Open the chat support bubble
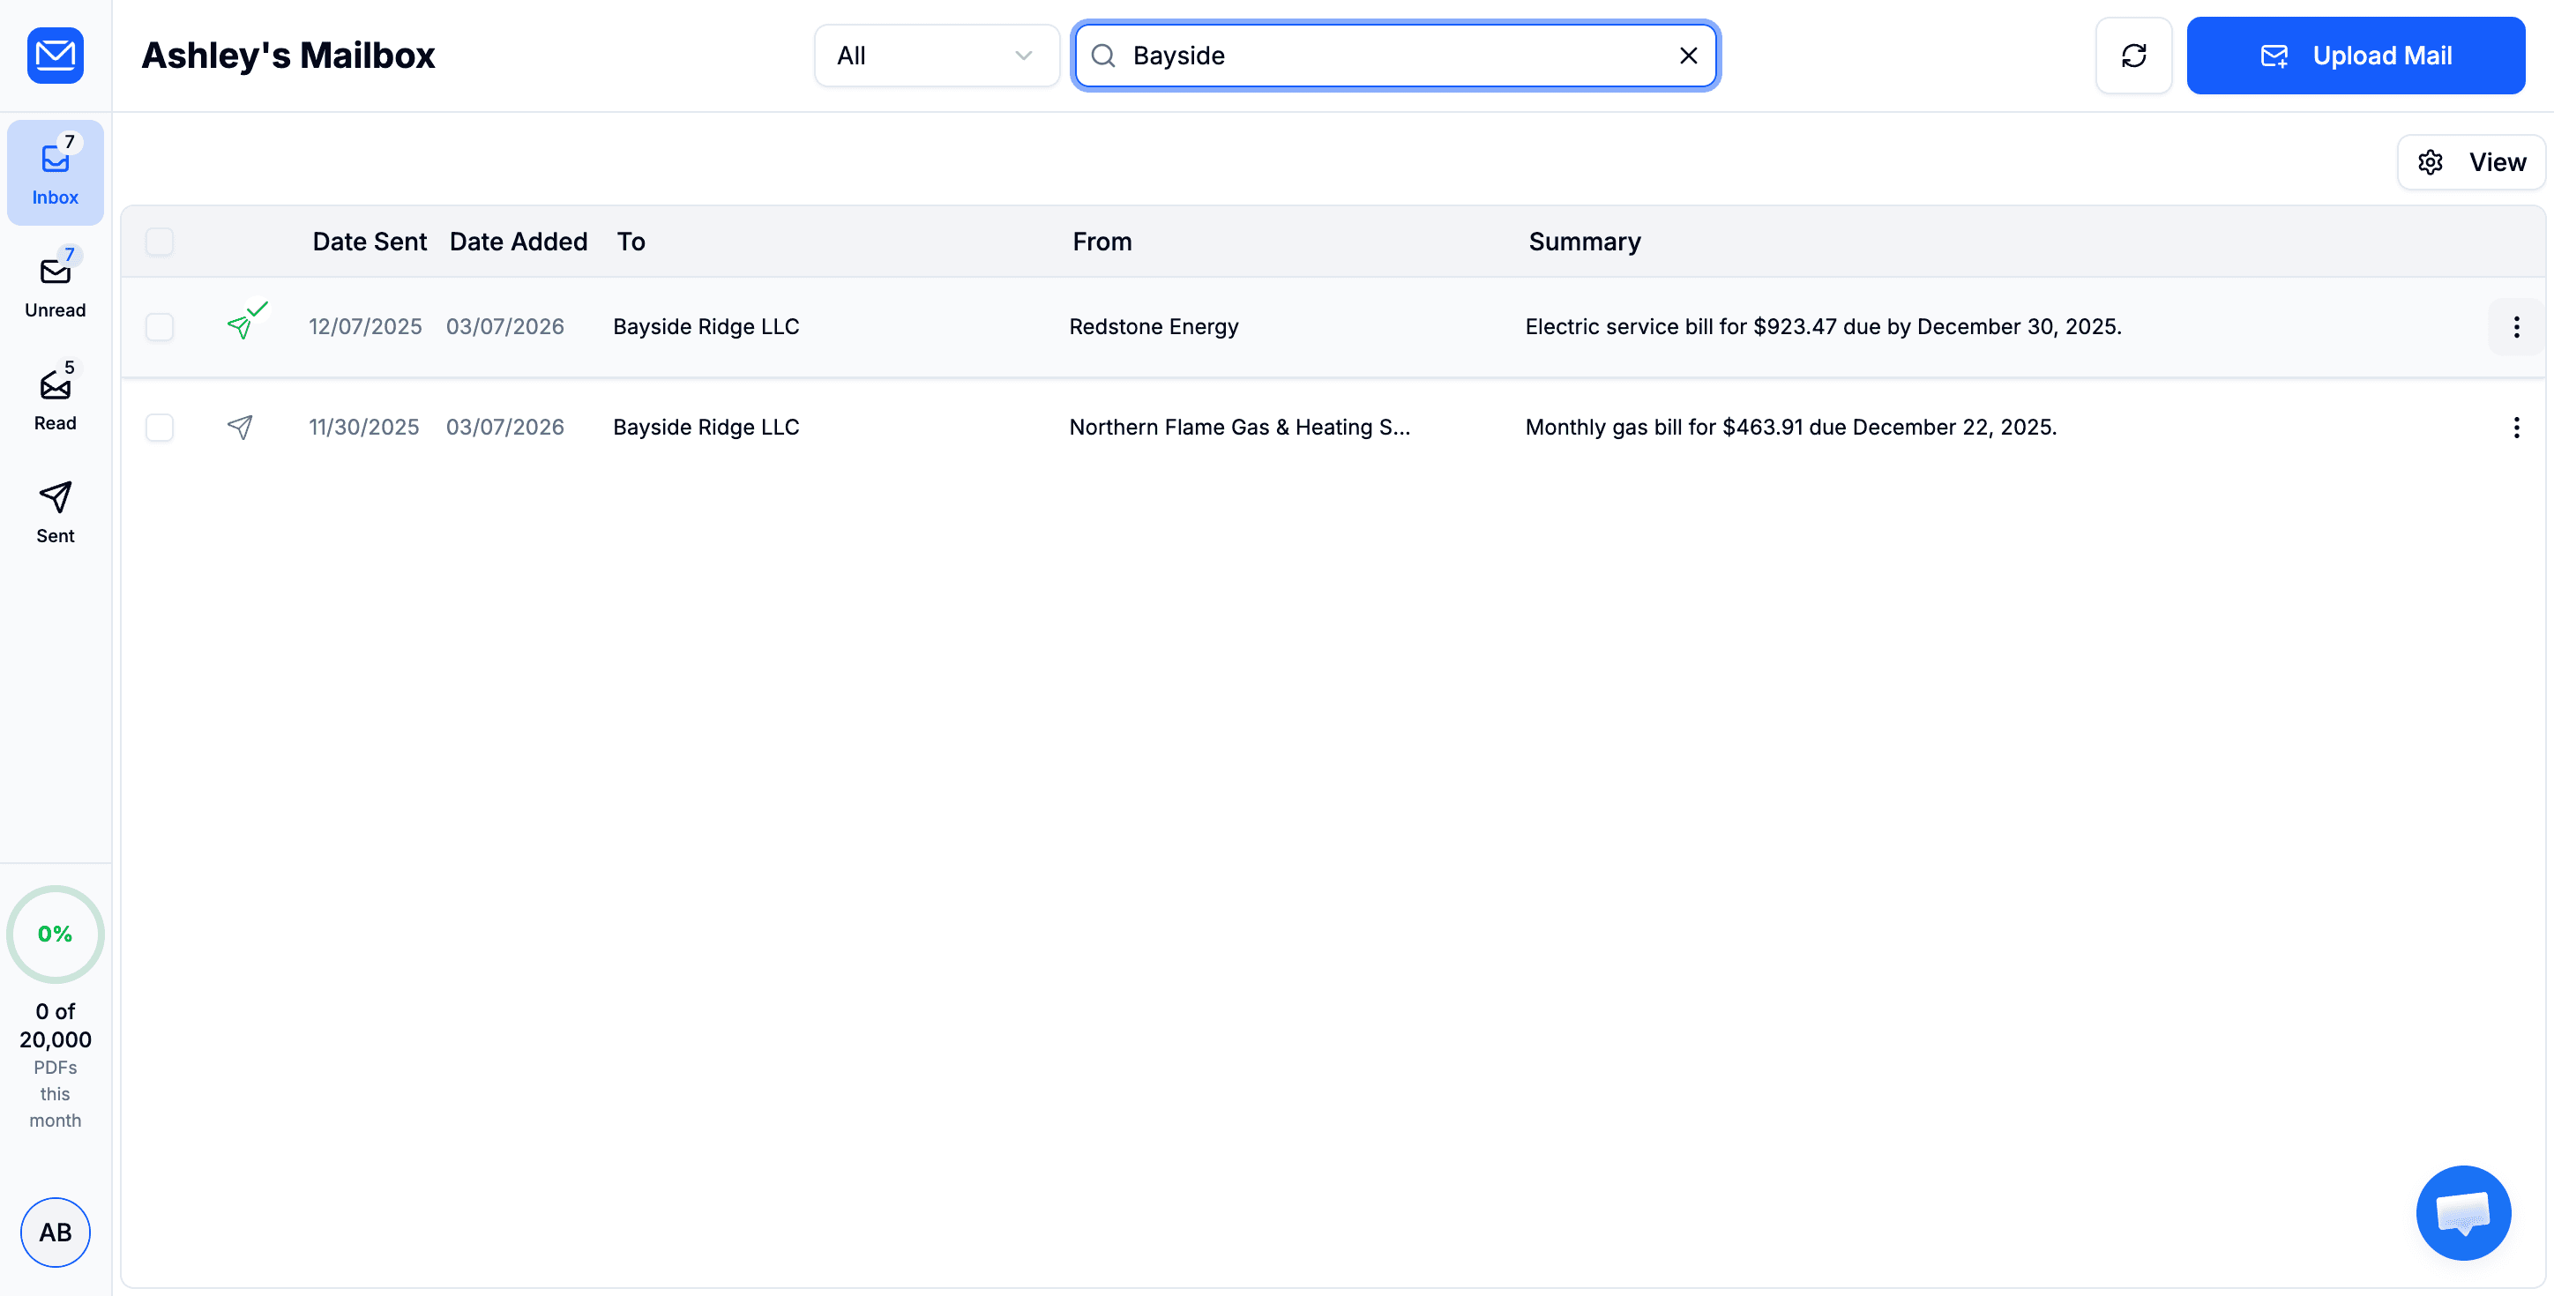This screenshot has height=1296, width=2554. (2464, 1211)
